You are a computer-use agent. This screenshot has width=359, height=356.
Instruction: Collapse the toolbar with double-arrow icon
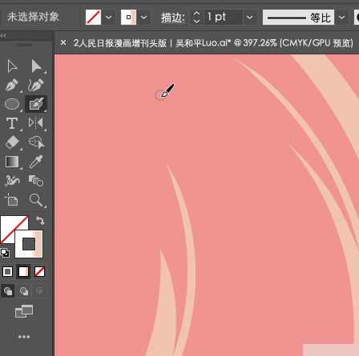tap(3, 35)
